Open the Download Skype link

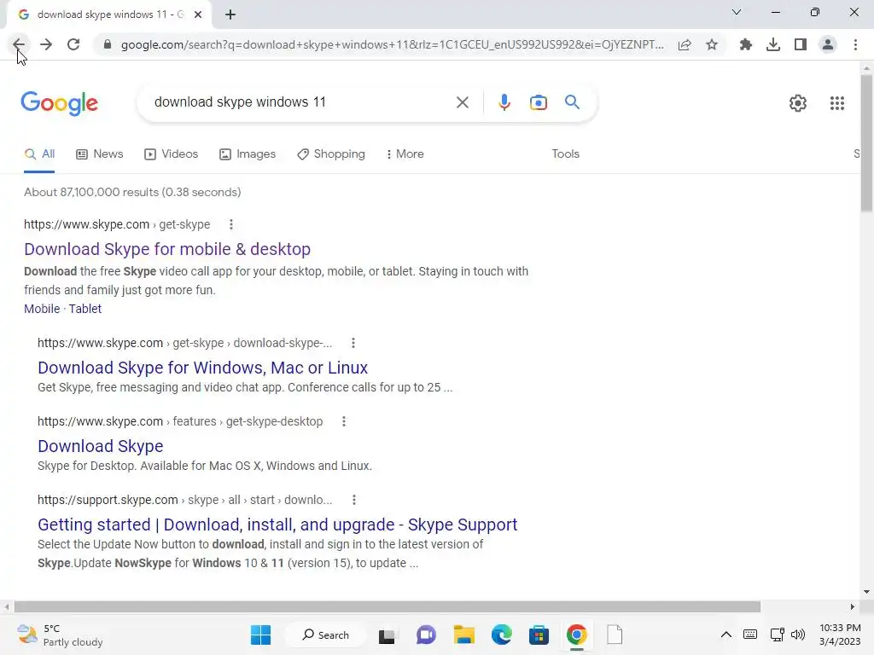[x=101, y=446]
